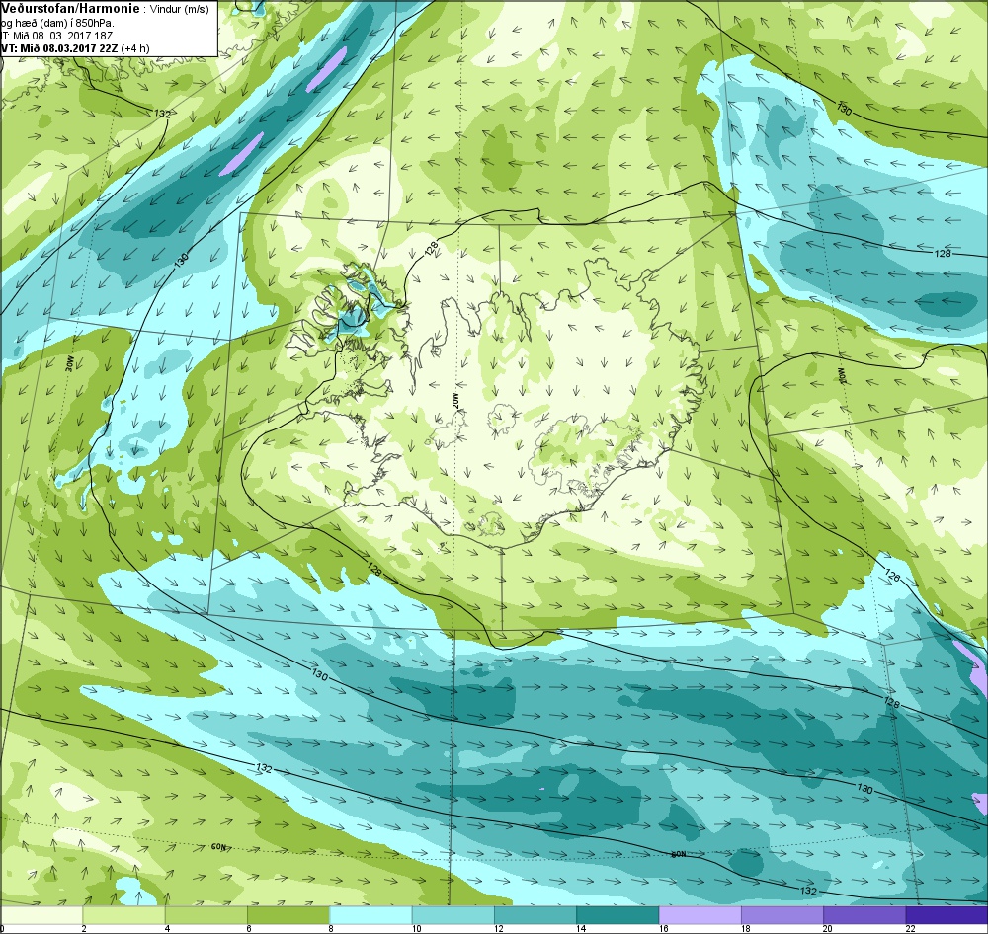
Task: Pick the 20–22 m/s violet legend swatch
Action: click(864, 914)
